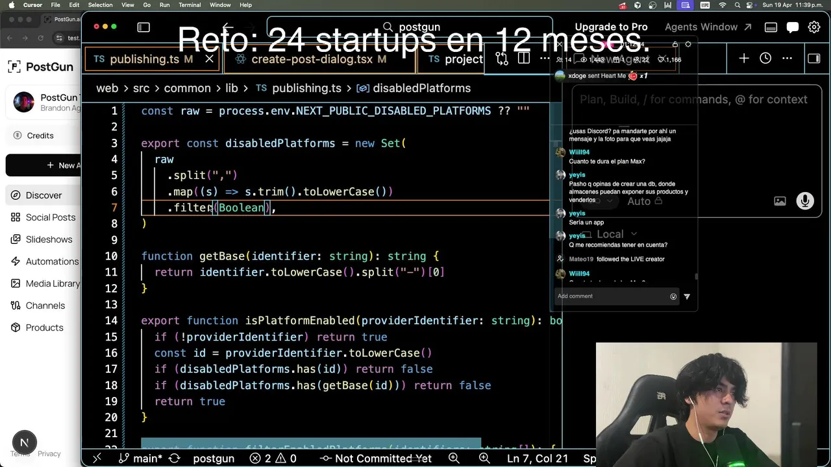Open Social Posts in the PostGun sidebar

[x=43, y=217]
